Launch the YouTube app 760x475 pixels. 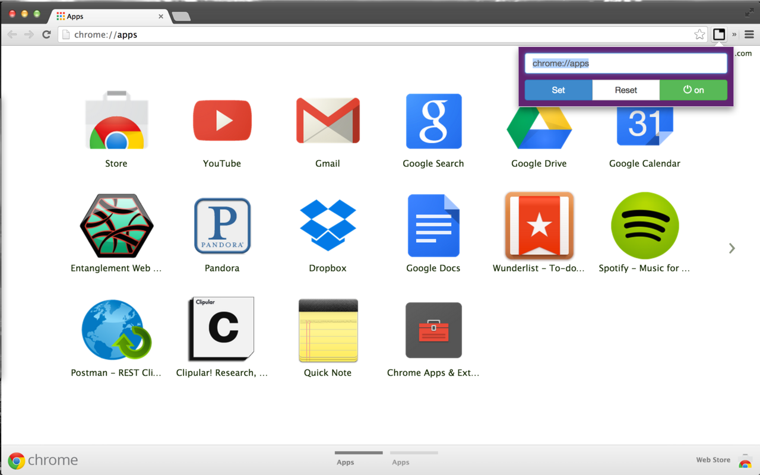click(x=222, y=121)
